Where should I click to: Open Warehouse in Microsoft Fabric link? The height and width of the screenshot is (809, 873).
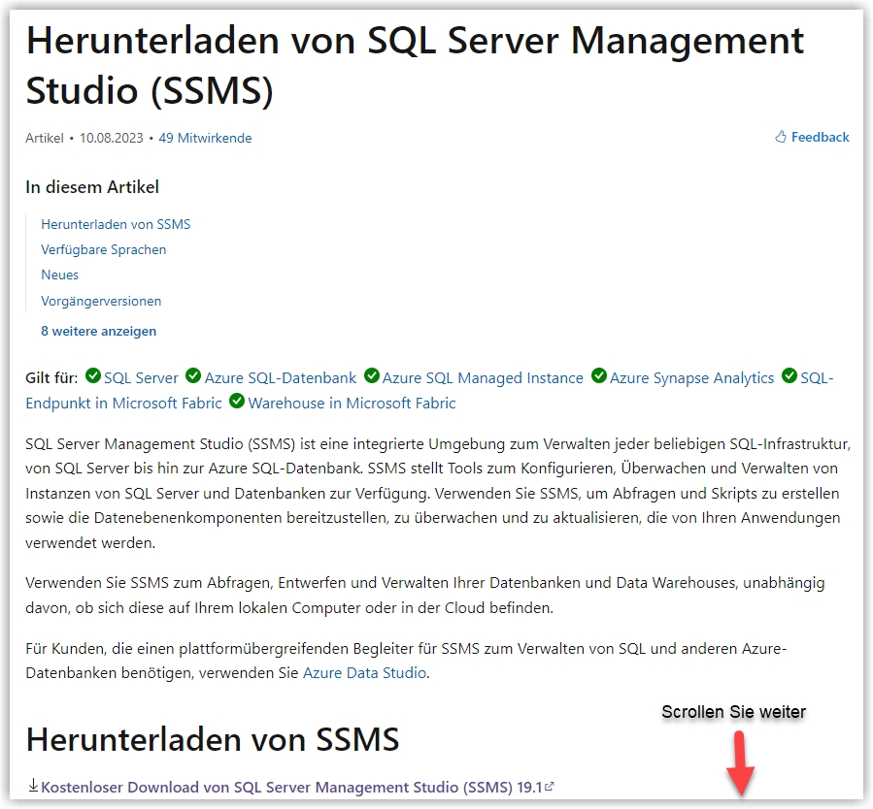coord(352,403)
